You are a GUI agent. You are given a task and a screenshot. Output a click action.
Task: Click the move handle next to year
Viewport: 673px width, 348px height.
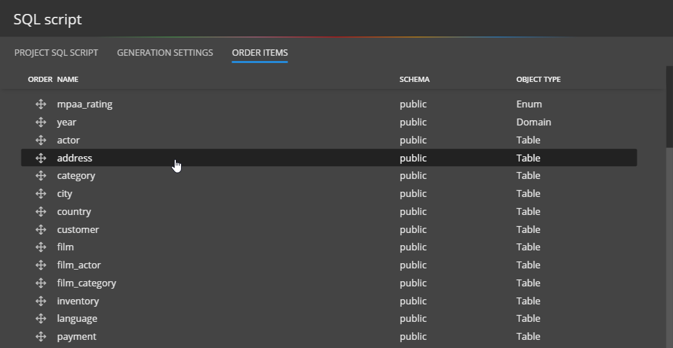41,122
